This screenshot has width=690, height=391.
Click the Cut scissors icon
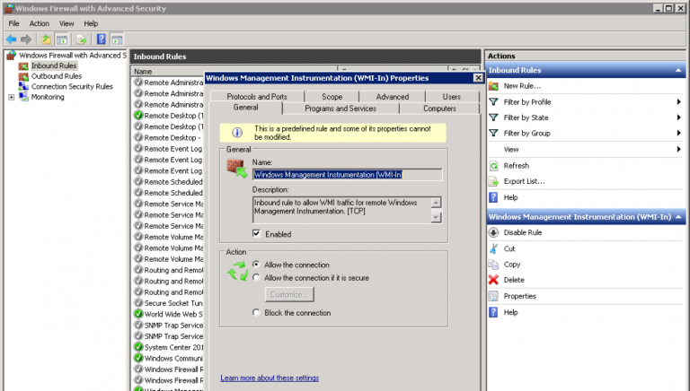pyautogui.click(x=494, y=248)
